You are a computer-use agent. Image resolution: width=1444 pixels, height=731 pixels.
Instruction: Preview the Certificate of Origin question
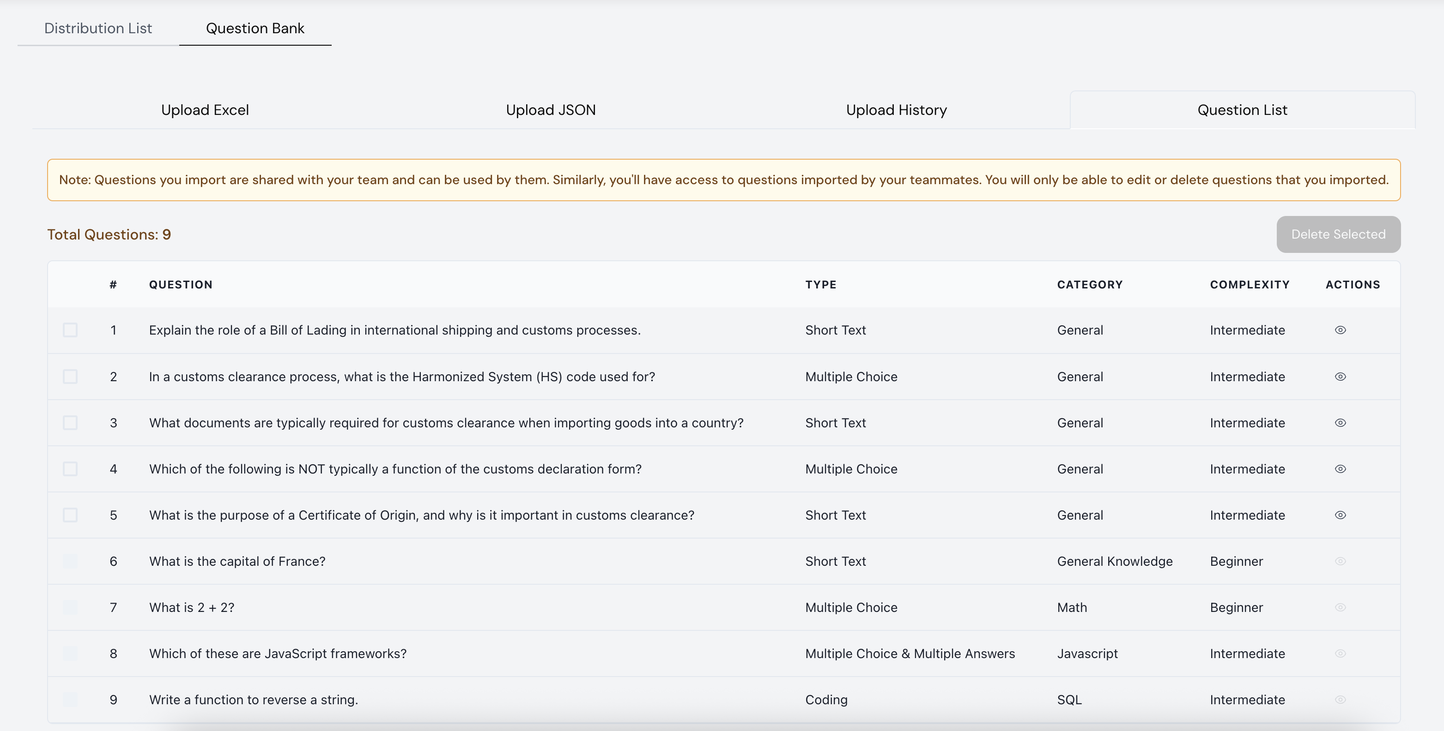coord(1341,515)
